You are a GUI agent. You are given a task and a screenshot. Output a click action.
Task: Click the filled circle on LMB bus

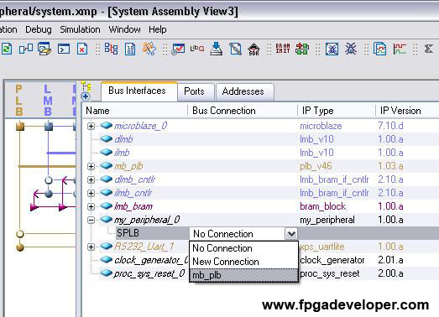point(49,194)
